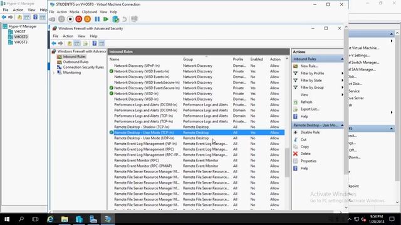The height and width of the screenshot is (225, 401).
Task: Click the orange Save VM state icon
Action: pos(88,19)
